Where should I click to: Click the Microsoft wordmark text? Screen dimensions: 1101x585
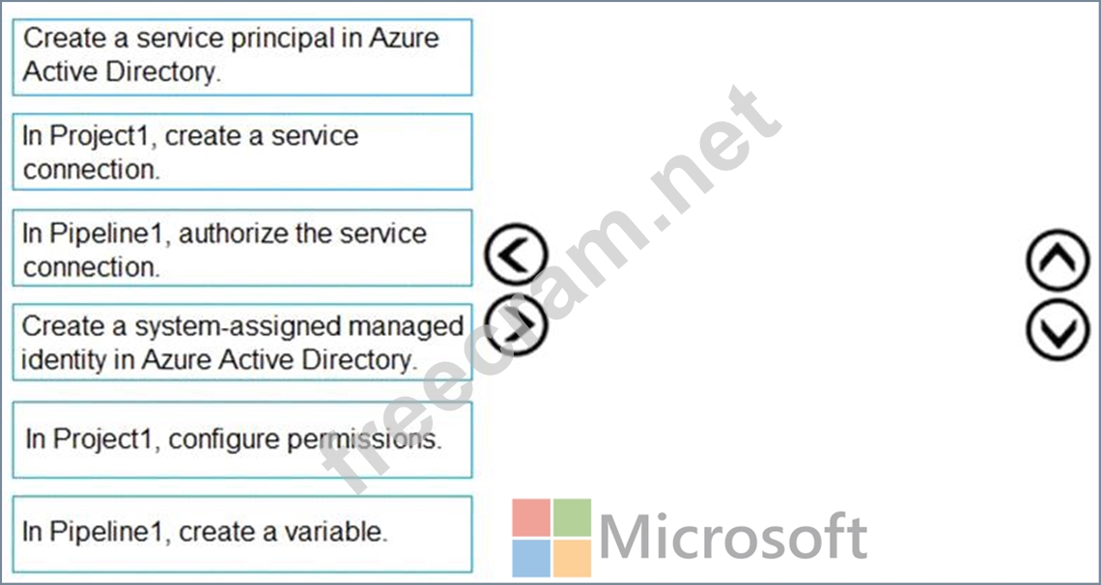pyautogui.click(x=732, y=537)
